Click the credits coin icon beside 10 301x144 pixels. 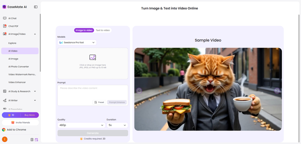pyautogui.click(x=9, y=115)
